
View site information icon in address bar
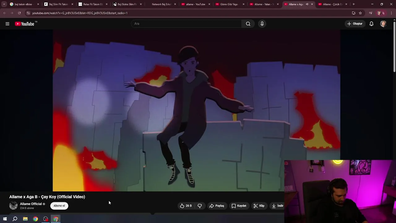[28, 13]
